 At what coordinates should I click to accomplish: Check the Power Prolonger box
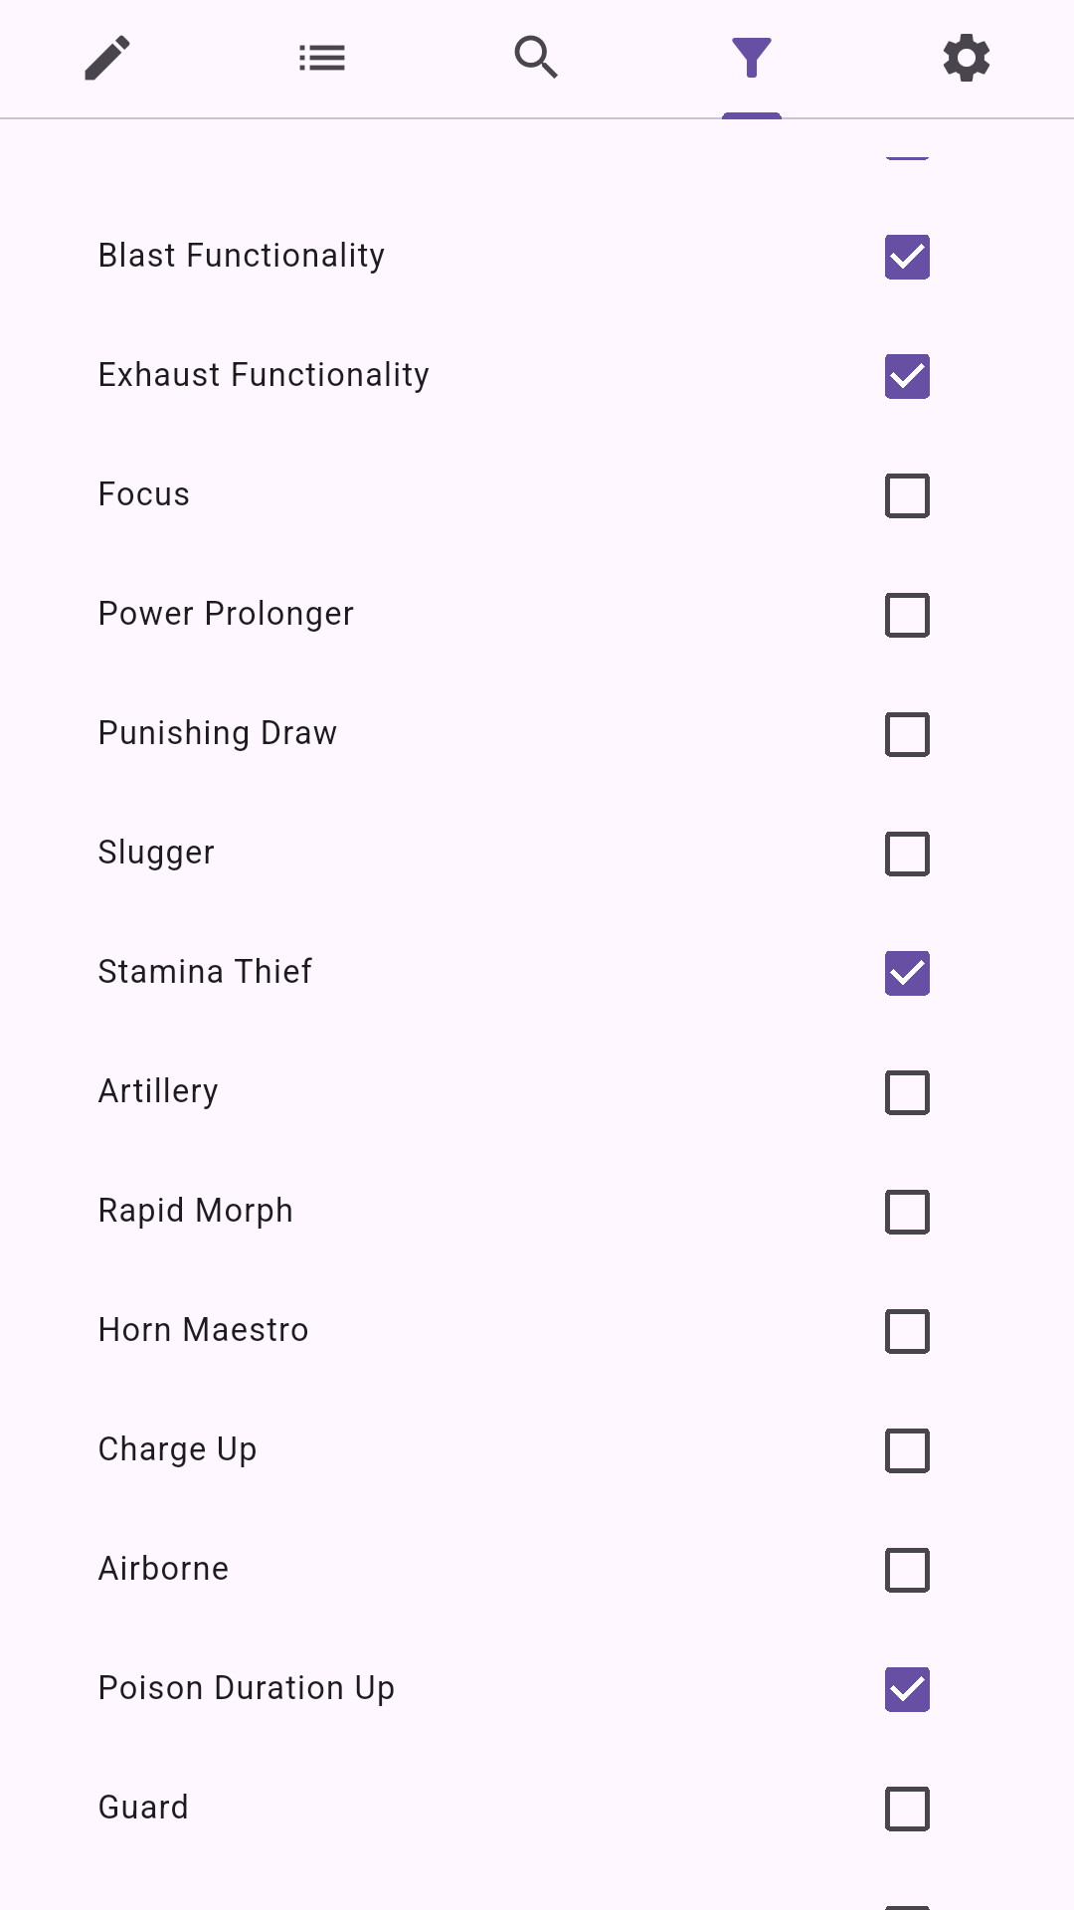907,615
